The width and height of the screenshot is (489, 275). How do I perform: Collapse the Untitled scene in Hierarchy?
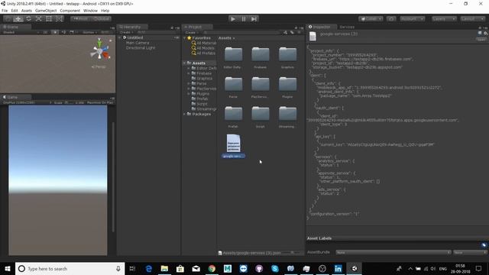click(x=120, y=37)
